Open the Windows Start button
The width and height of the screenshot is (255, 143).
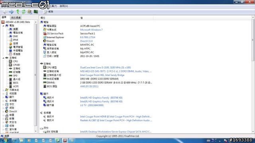coord(5,140)
